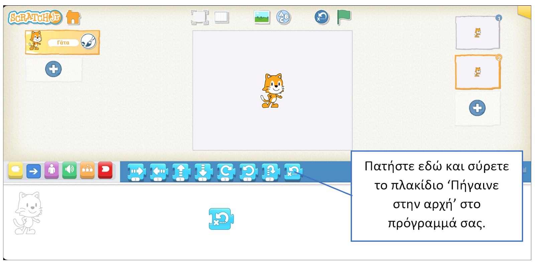Go to home screen via house icon
The image size is (535, 263).
pos(73,17)
